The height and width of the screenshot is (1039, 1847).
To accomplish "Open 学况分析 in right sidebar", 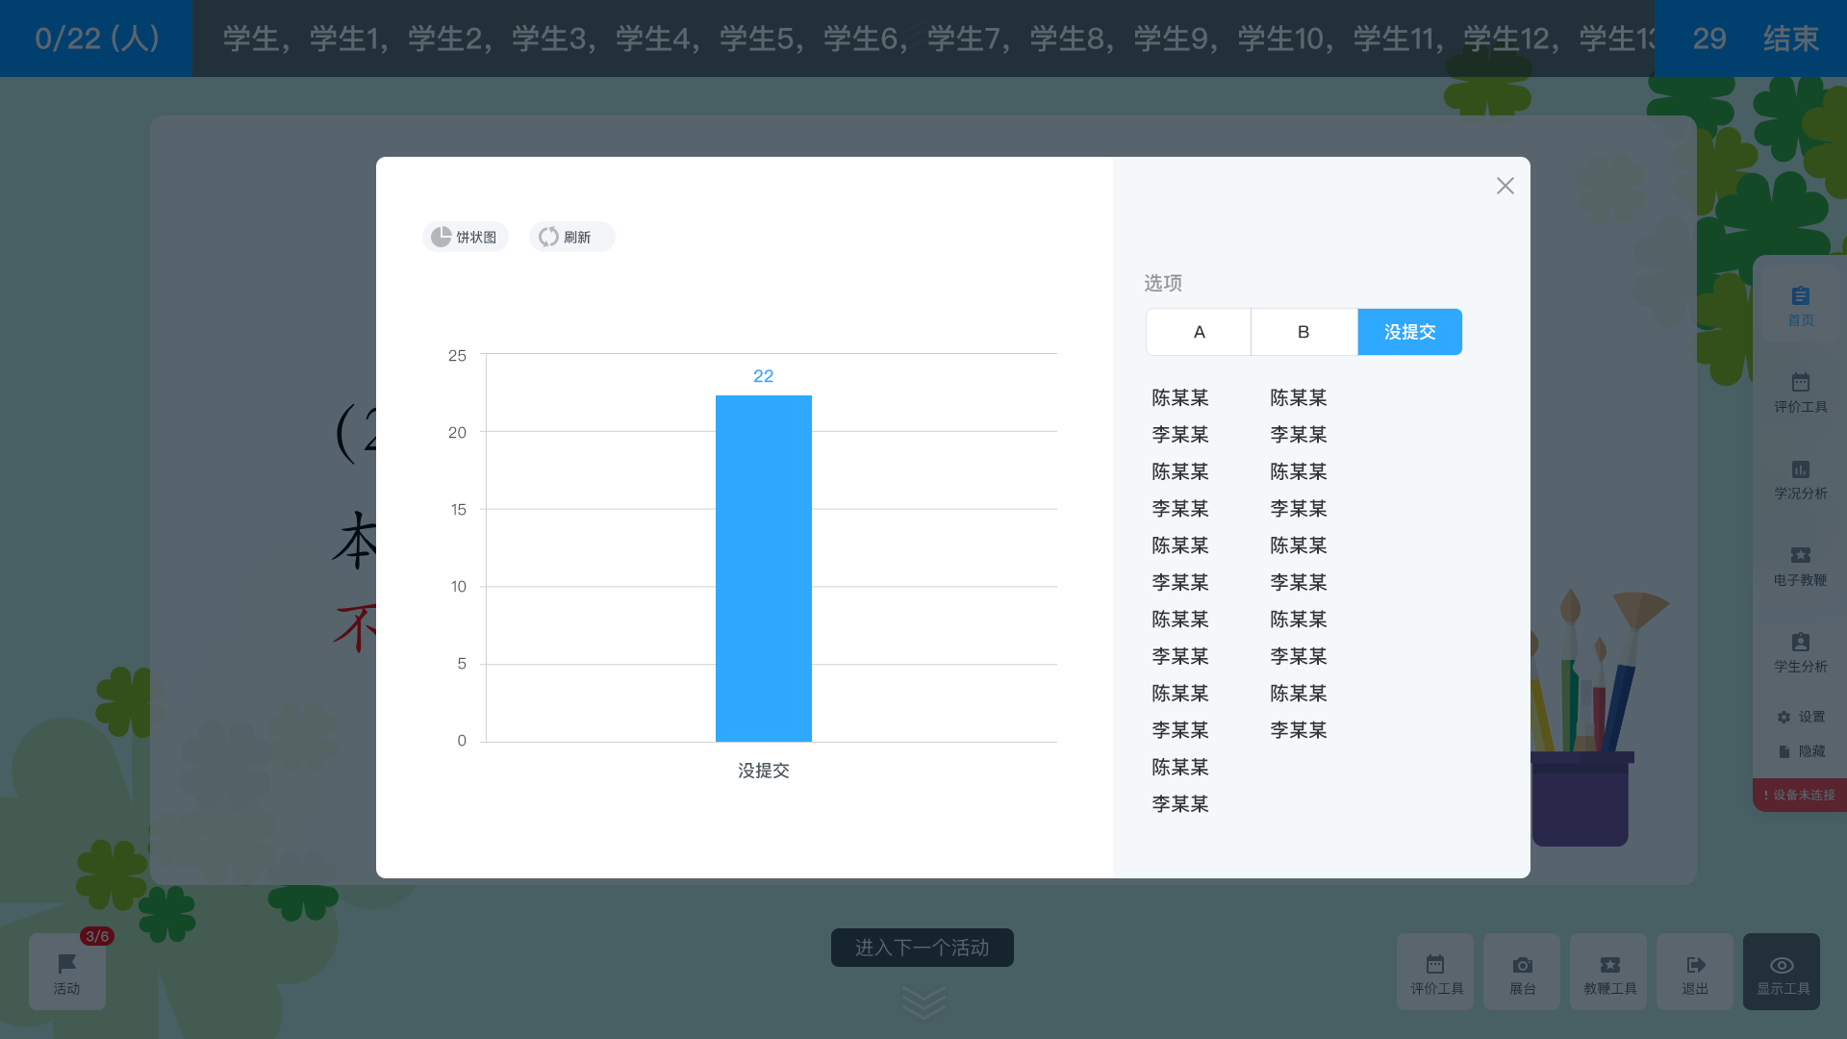I will [1800, 479].
